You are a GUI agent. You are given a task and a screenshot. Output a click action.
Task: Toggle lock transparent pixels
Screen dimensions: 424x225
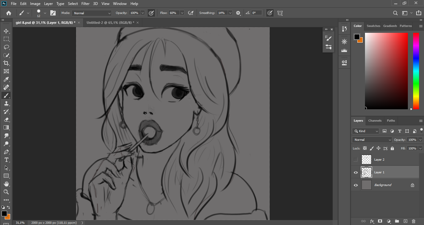(365, 149)
